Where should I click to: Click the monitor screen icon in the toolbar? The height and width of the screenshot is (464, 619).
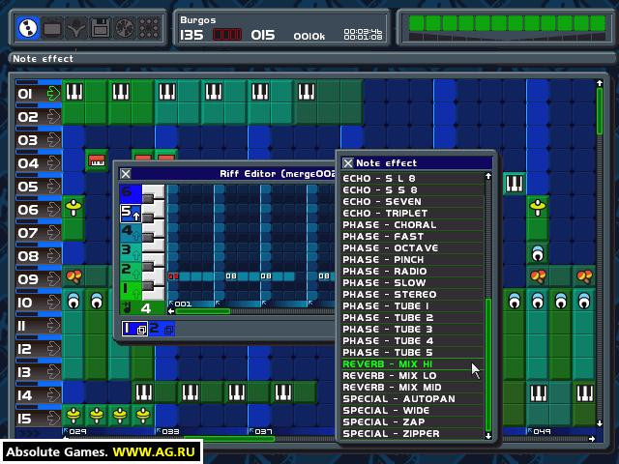(52, 28)
